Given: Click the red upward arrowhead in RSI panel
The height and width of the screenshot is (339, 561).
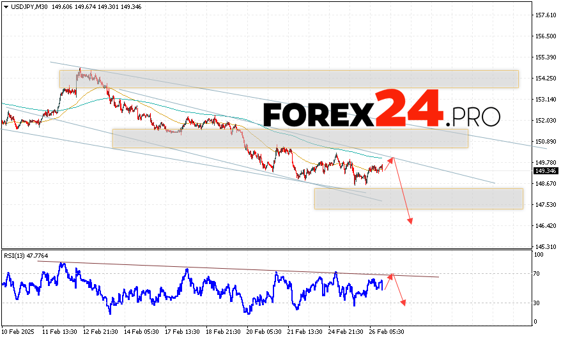Looking at the screenshot, I should click(x=392, y=276).
